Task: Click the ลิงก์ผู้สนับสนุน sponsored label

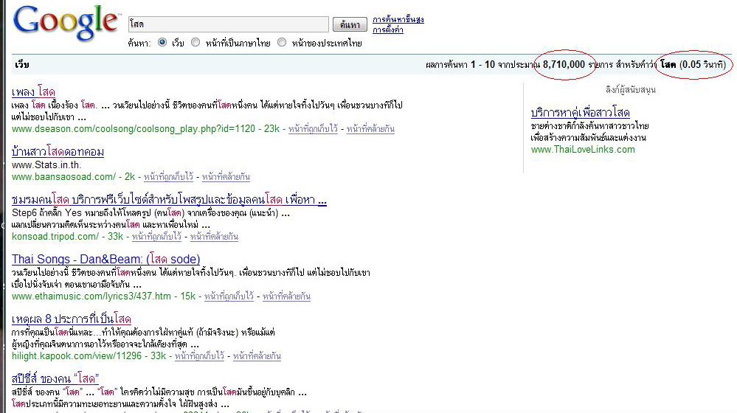Action: pyautogui.click(x=631, y=90)
